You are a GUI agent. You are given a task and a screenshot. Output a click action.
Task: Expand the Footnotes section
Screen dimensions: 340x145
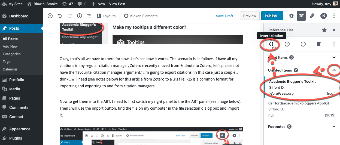tap(334, 127)
